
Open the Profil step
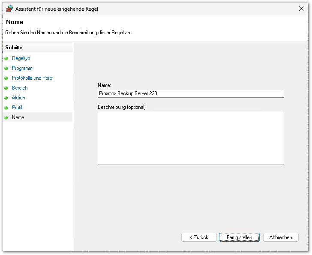coord(17,108)
